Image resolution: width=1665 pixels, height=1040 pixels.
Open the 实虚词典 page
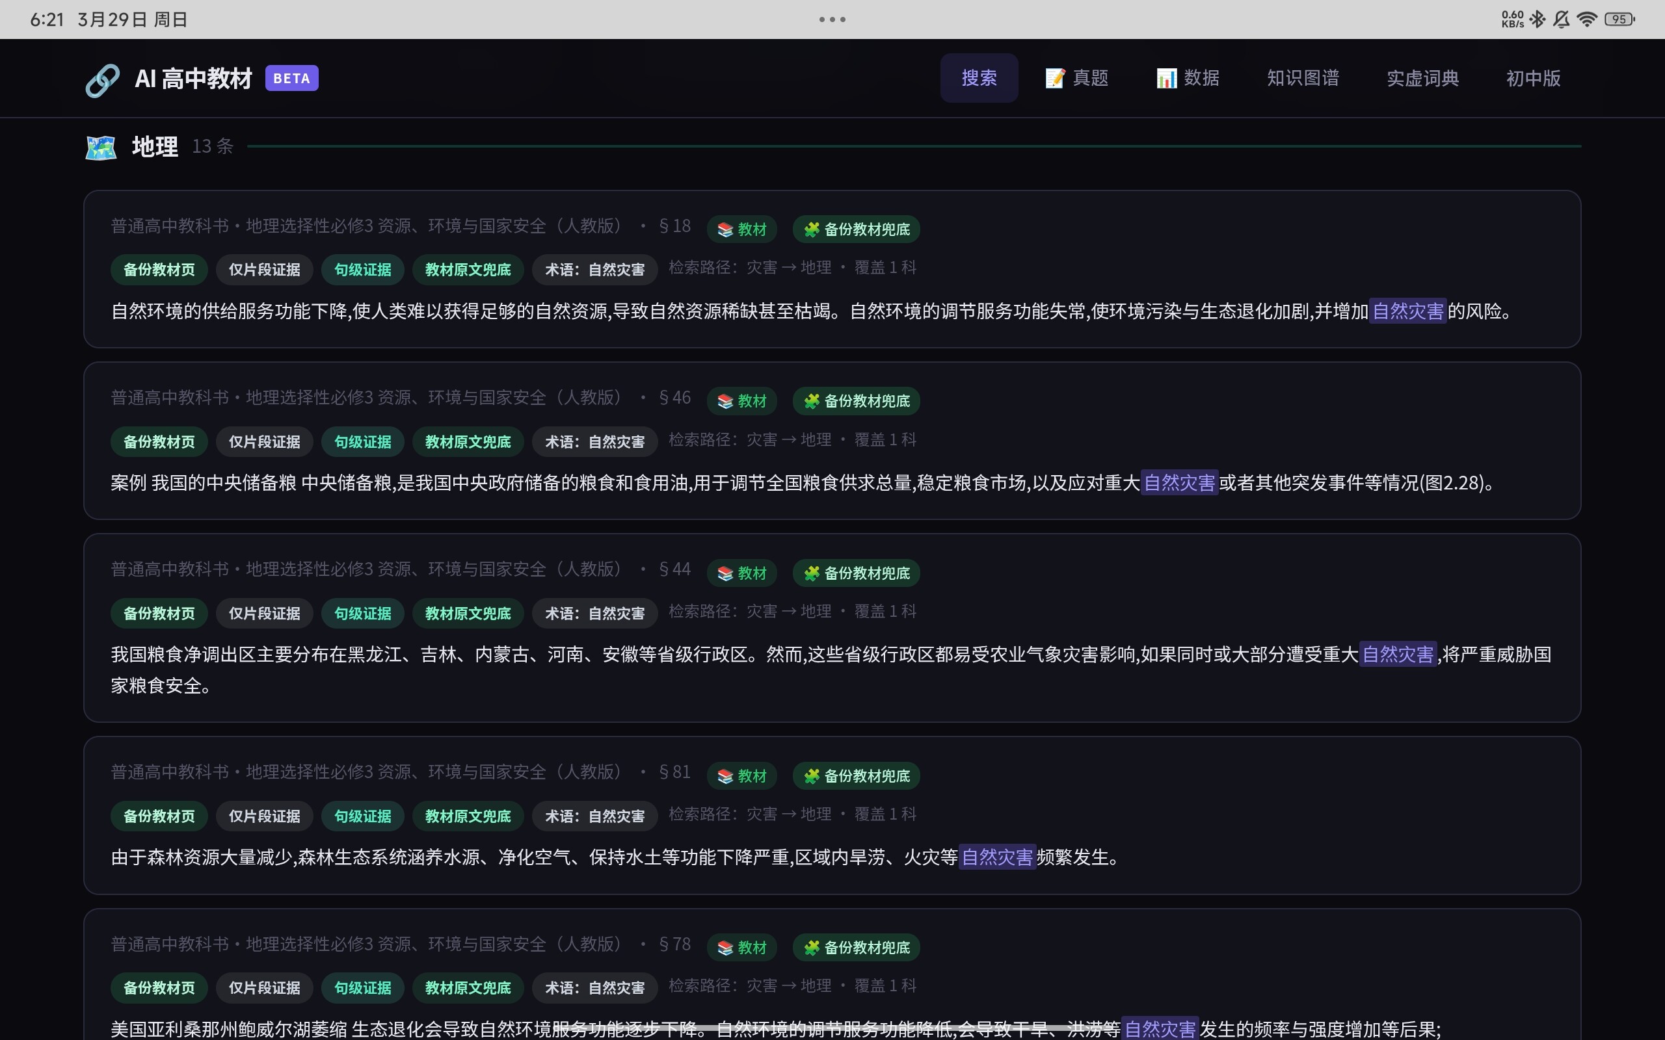pos(1422,79)
